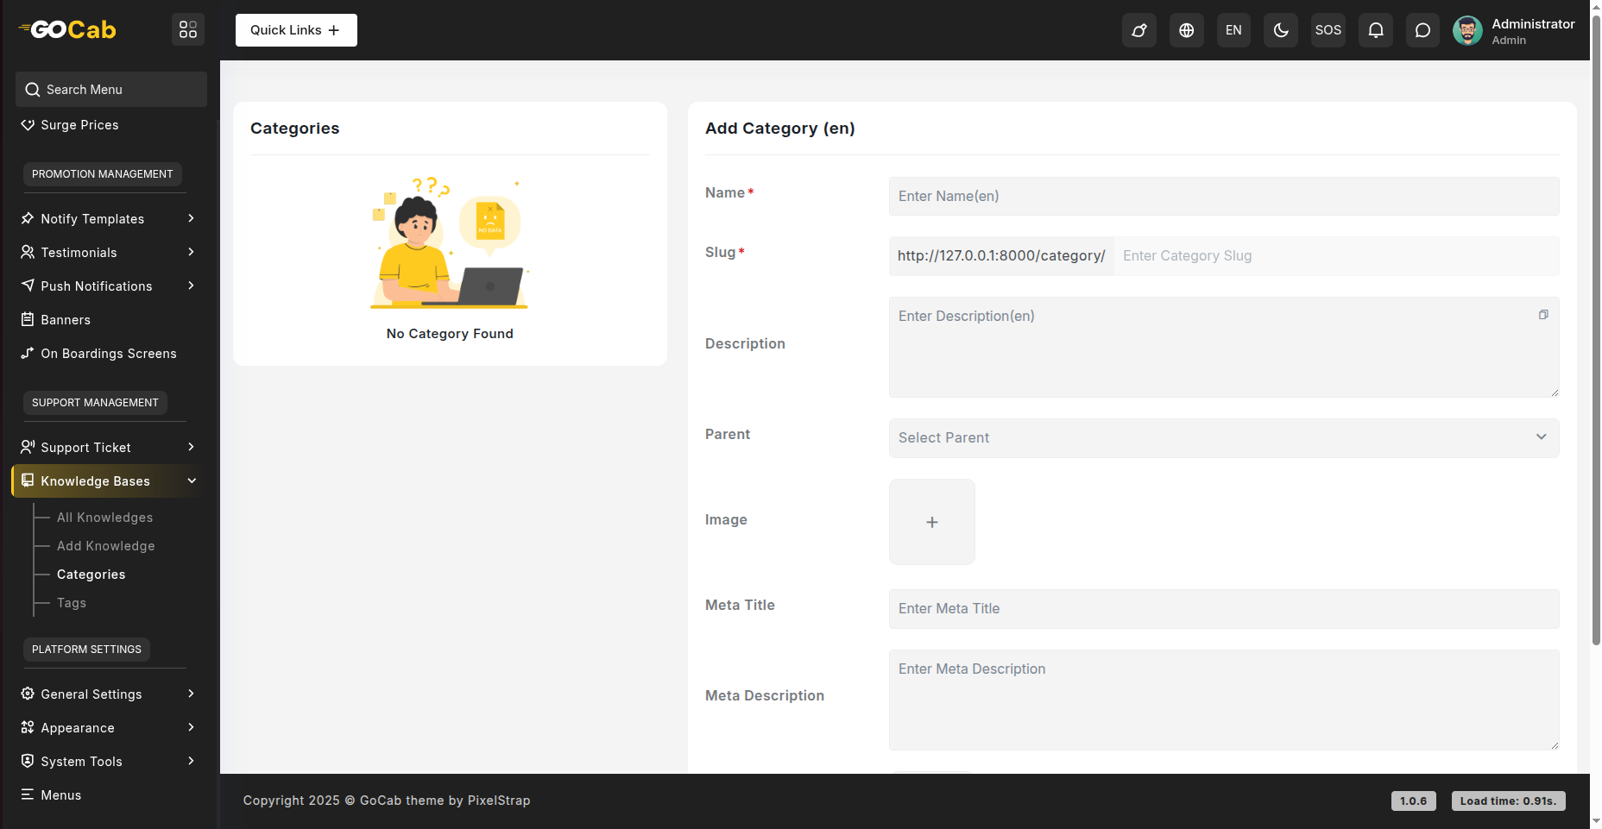Screen dimensions: 1602x829
Task: Expand the General Settings menu
Action: pyautogui.click(x=108, y=694)
